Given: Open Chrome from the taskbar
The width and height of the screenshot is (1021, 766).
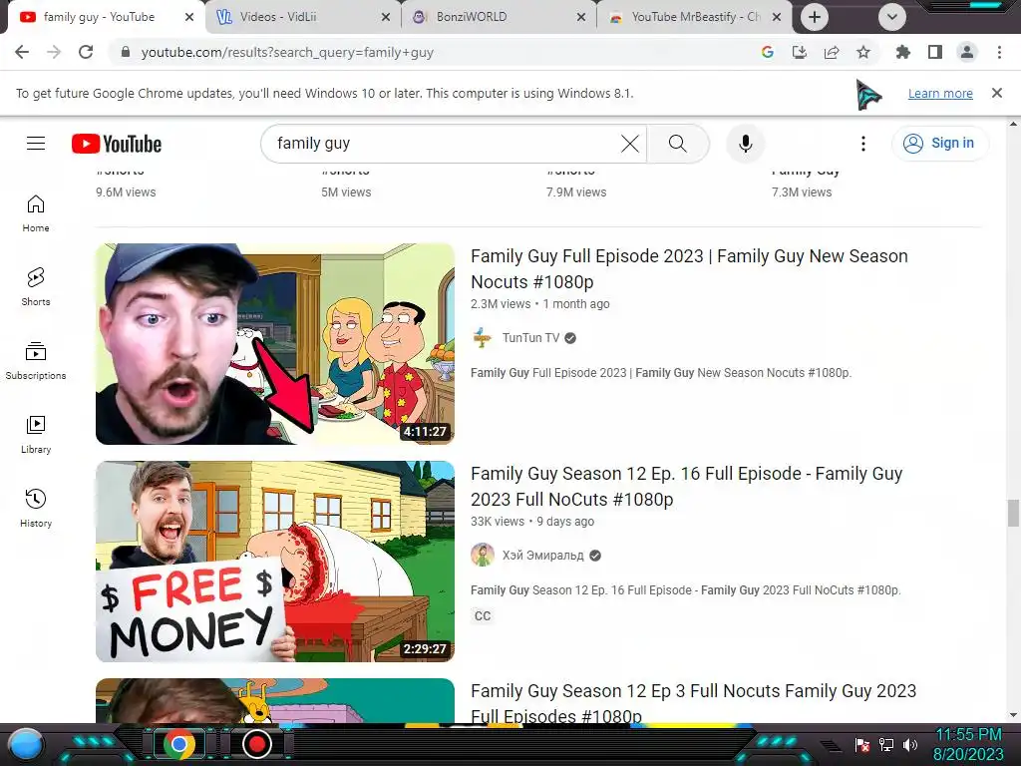Looking at the screenshot, I should [x=179, y=744].
